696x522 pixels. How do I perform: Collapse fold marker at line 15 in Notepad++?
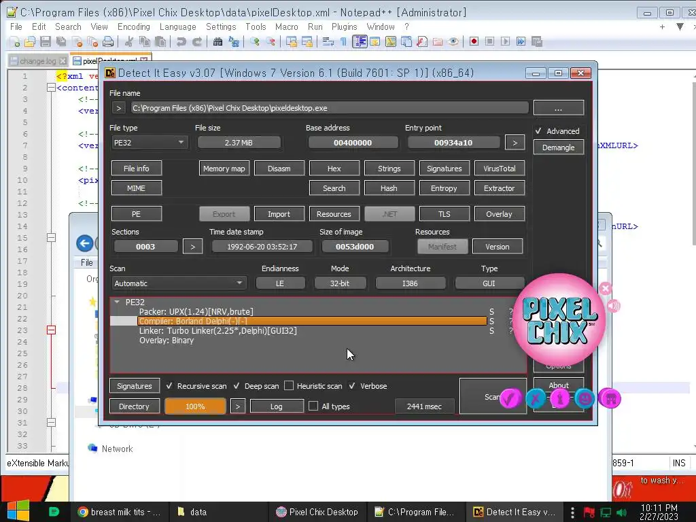[51, 238]
